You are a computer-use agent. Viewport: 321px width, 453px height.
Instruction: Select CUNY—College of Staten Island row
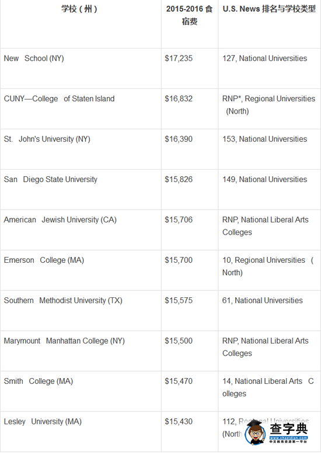click(x=160, y=109)
